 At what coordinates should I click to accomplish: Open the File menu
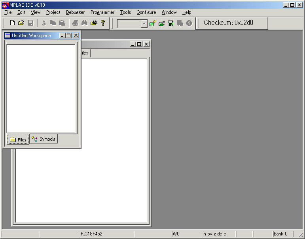[x=8, y=12]
